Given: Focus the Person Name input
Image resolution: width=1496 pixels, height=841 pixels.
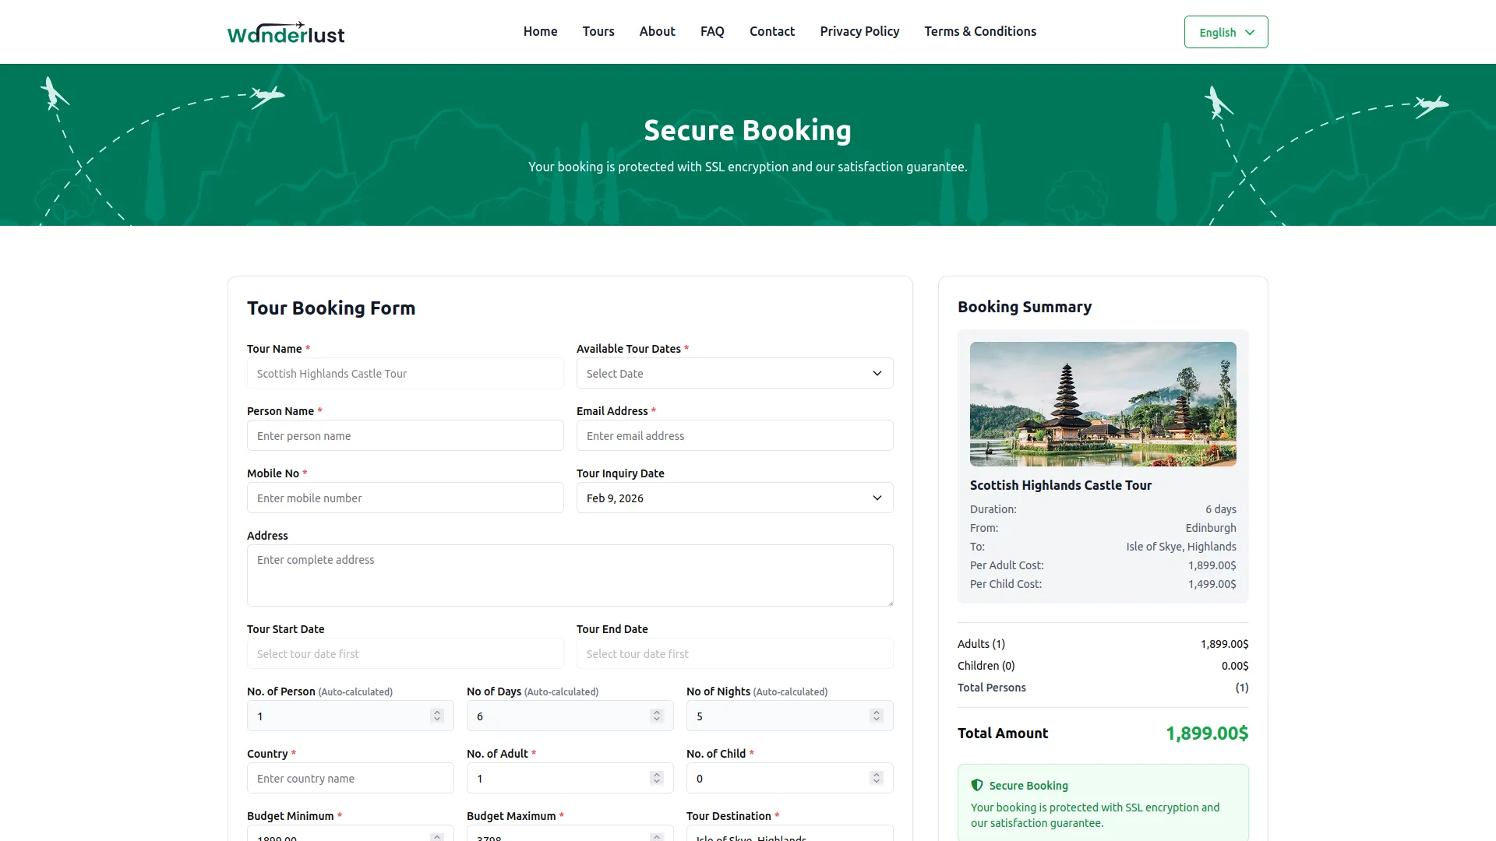Looking at the screenshot, I should [405, 435].
